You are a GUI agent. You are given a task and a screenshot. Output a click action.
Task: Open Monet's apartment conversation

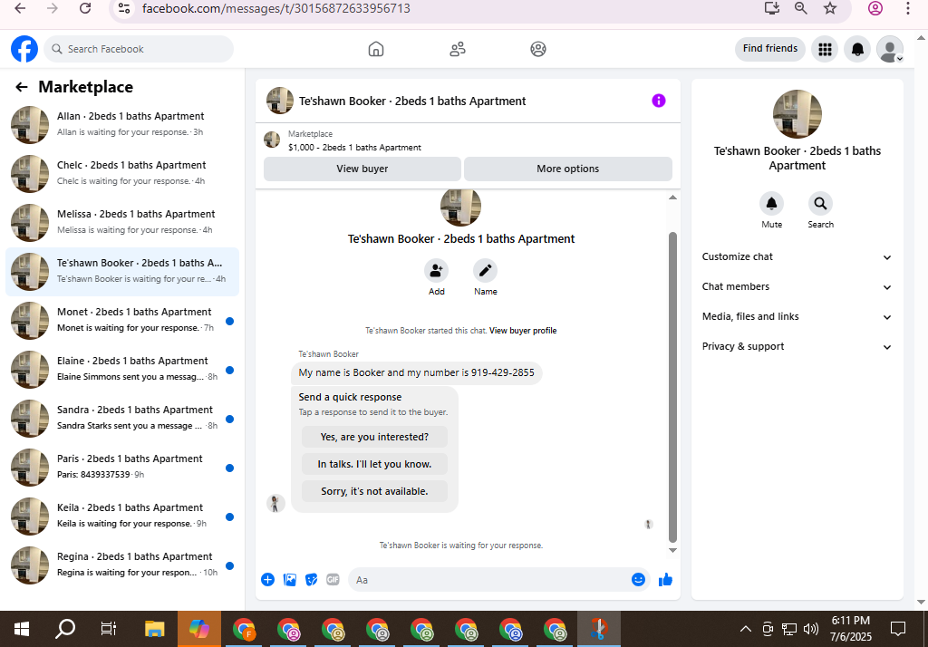click(122, 320)
